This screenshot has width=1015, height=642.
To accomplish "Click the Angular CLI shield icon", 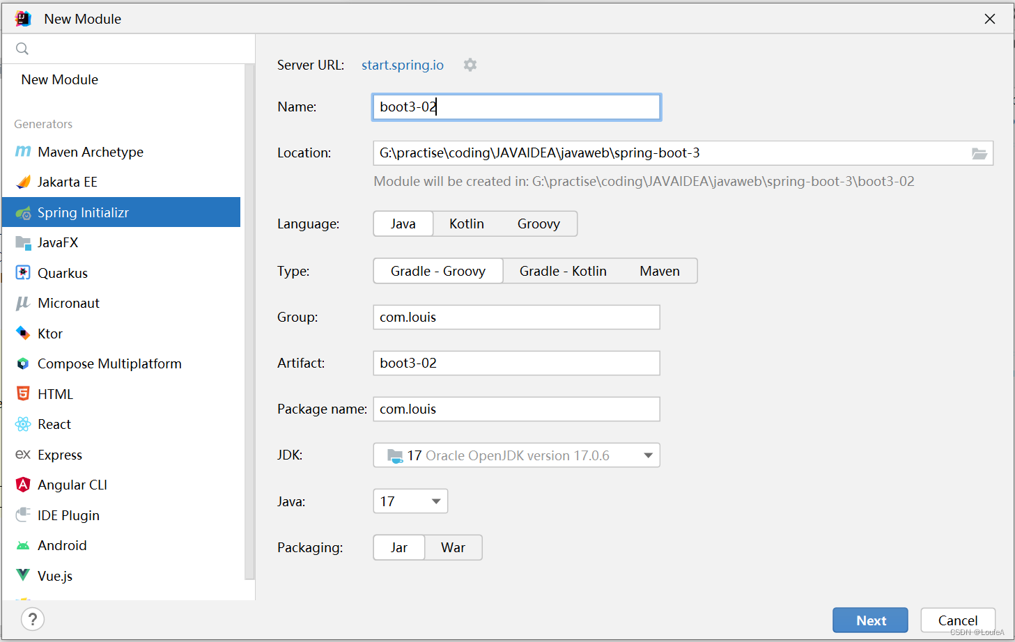I will pyautogui.click(x=23, y=485).
